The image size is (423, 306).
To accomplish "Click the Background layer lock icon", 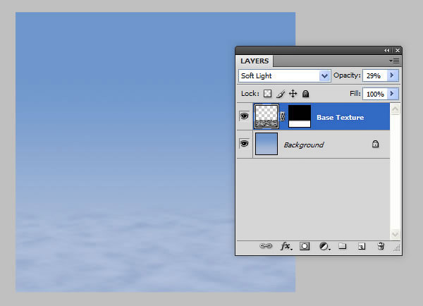I will click(x=375, y=144).
